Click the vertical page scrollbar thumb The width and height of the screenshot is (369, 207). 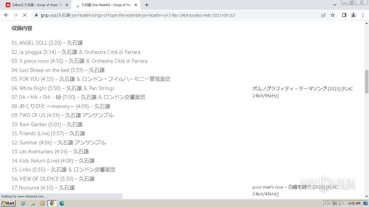(x=367, y=82)
